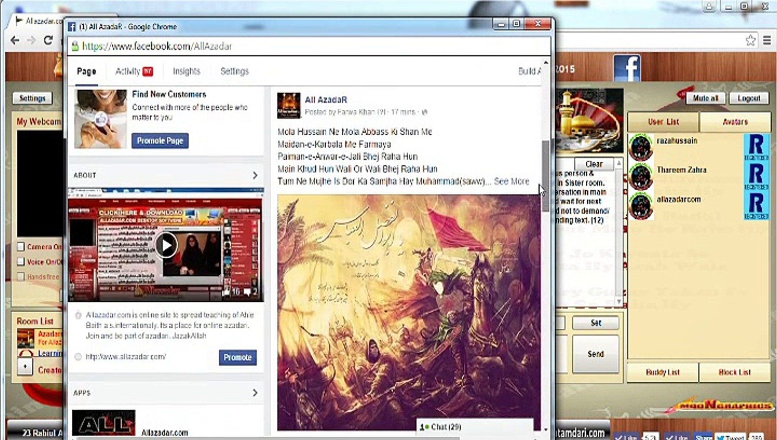This screenshot has height=440, width=777.
Task: Click the globe icon beside the allazadar.com URL
Action: coord(78,357)
